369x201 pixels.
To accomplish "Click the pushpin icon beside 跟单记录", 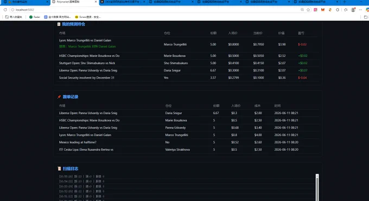I will [59, 97].
